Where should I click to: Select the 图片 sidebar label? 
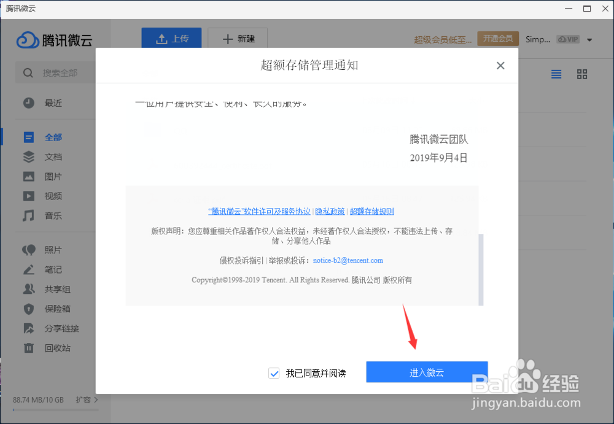tap(53, 177)
